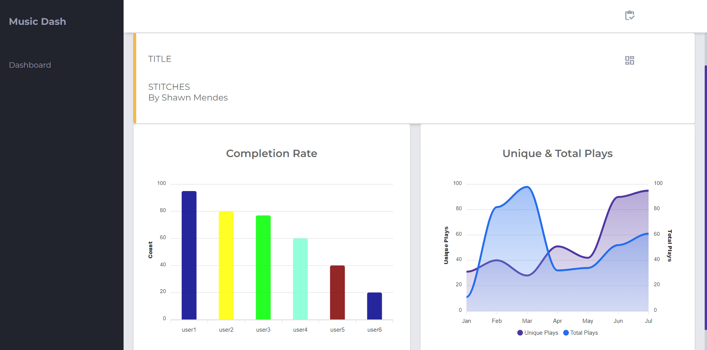Click the clipboard checklist icon in the header
This screenshot has width=707, height=350.
(x=629, y=15)
